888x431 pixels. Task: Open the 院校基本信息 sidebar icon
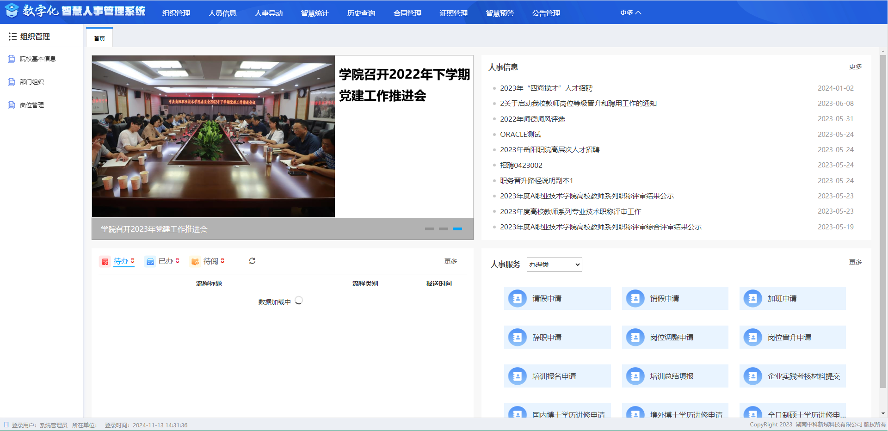(12, 59)
